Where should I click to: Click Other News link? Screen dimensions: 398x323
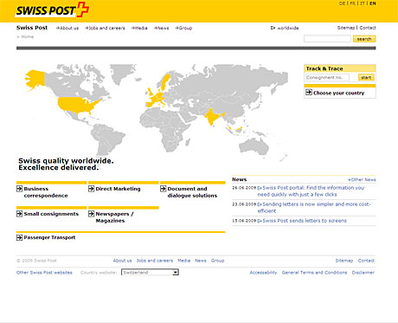coord(362,179)
